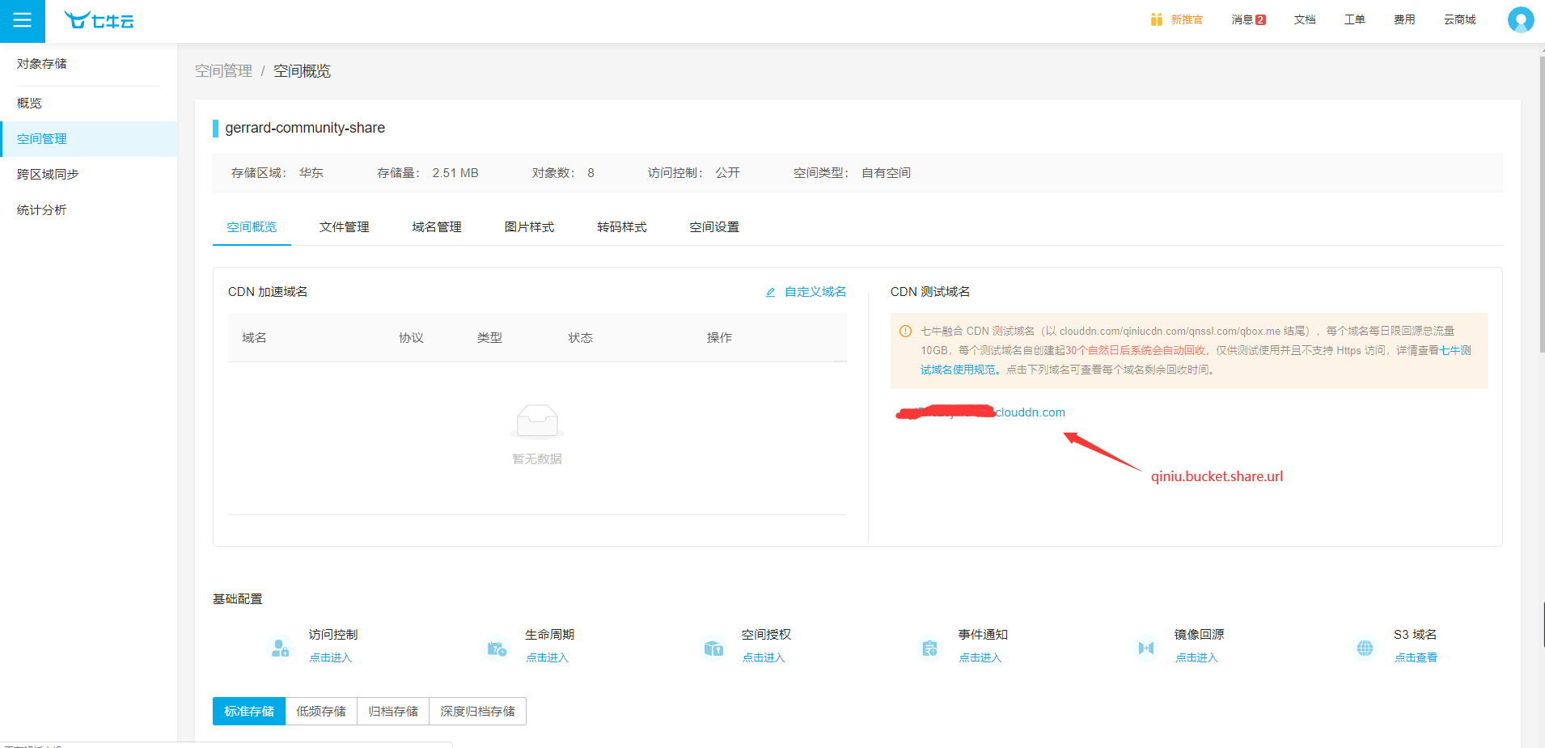Click 点击进入 under 镜像回源

coord(1197,658)
